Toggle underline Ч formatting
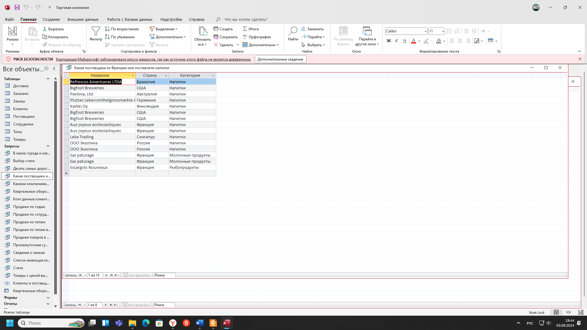This screenshot has width=587, height=330. click(404, 41)
